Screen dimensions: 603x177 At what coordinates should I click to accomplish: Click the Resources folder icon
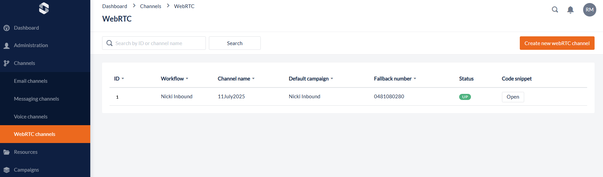pos(6,152)
